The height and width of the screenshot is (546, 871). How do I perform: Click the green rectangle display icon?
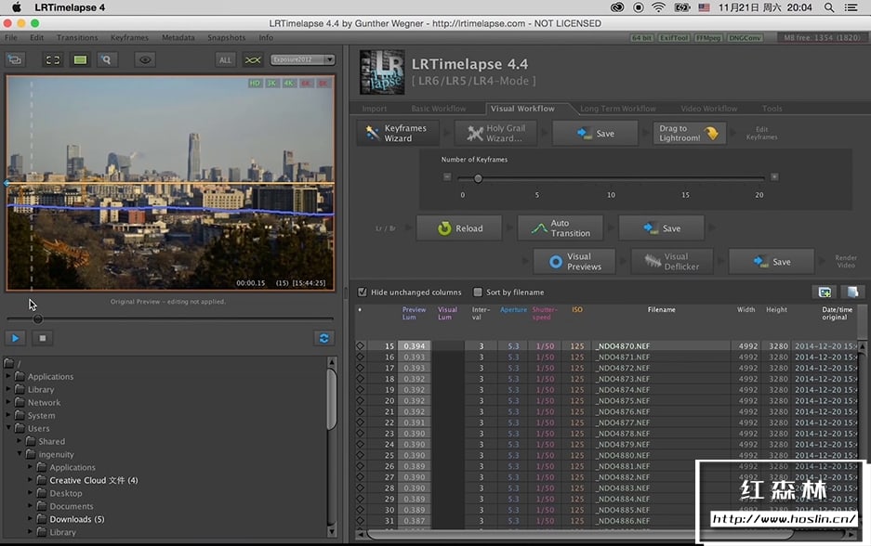pos(80,60)
